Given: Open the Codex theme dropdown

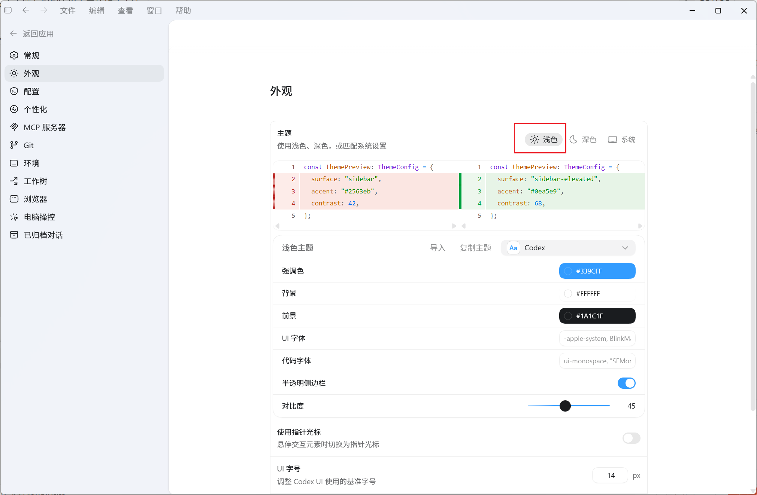Looking at the screenshot, I should pyautogui.click(x=568, y=248).
